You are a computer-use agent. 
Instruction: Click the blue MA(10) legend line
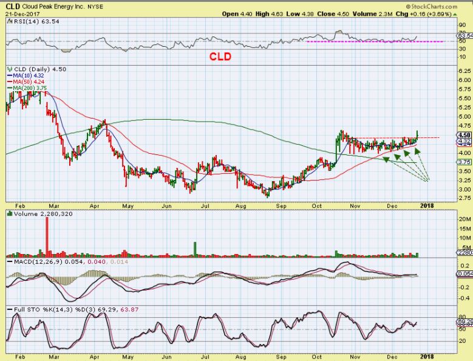[10, 76]
